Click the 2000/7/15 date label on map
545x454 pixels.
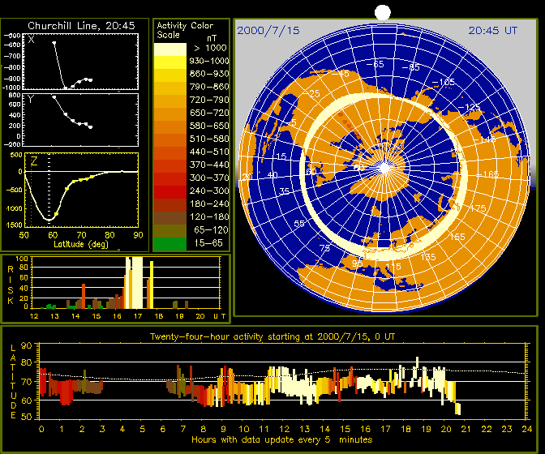tap(268, 30)
